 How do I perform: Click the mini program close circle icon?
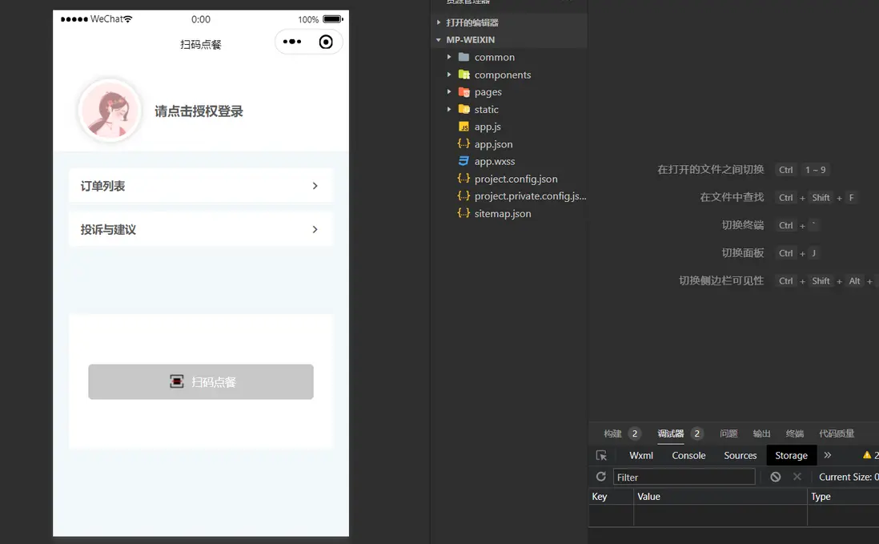[326, 42]
